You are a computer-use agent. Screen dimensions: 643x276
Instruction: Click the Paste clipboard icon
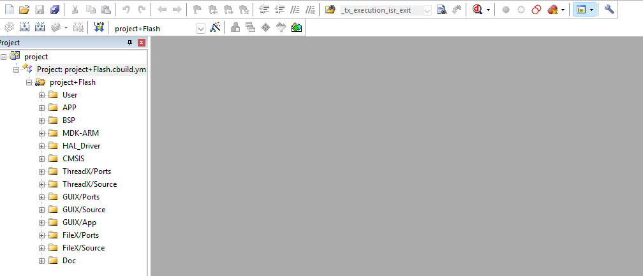(105, 10)
